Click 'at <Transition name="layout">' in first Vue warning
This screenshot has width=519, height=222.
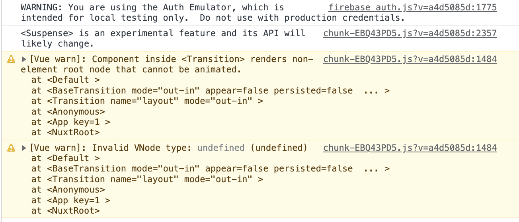147,101
